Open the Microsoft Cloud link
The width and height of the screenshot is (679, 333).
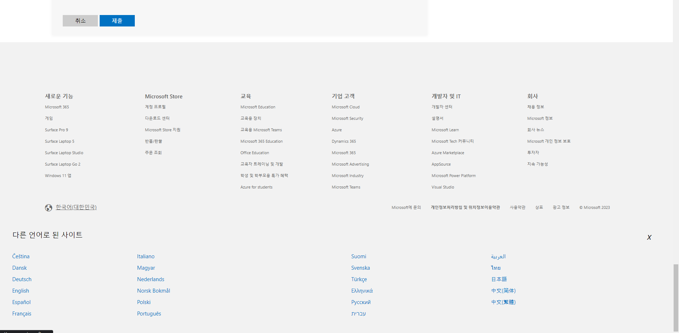(346, 107)
